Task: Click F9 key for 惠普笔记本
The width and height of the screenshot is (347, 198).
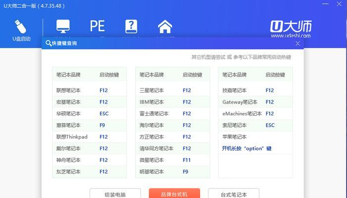Action: coord(102,125)
